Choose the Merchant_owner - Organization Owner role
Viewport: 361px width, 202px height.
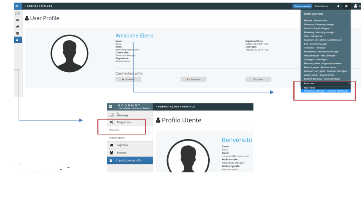pos(323,63)
